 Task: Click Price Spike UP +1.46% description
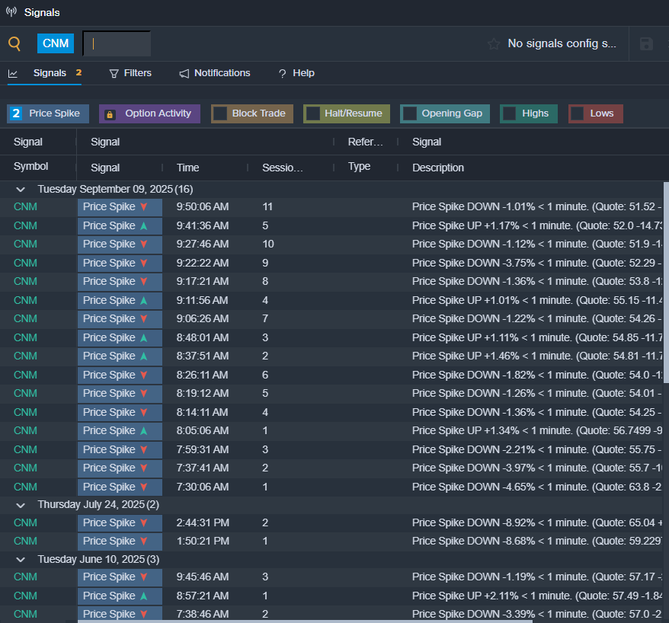pyautogui.click(x=537, y=356)
